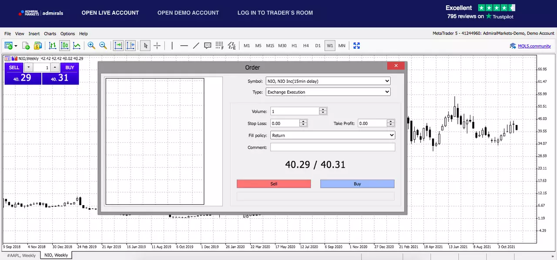Toggle fullscreen mode icon

click(357, 45)
